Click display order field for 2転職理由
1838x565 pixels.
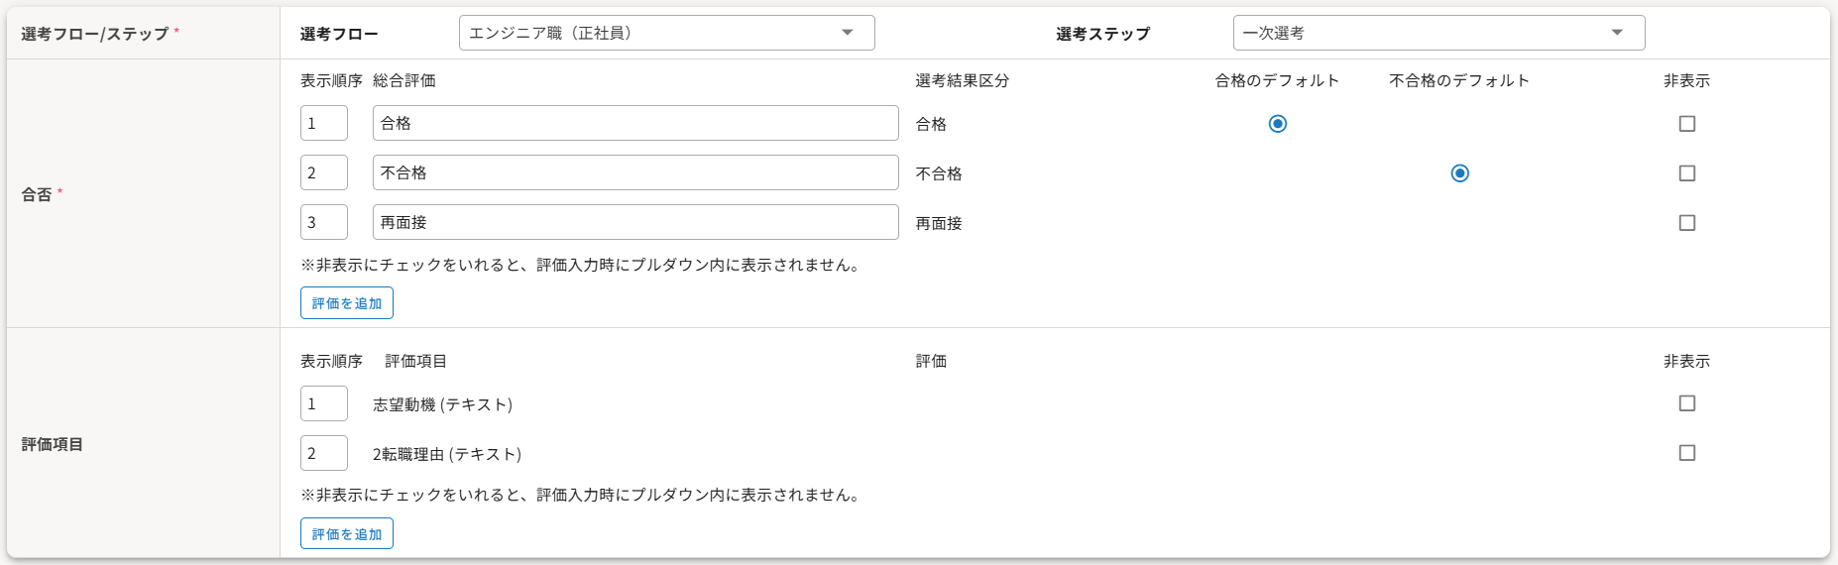click(x=324, y=453)
